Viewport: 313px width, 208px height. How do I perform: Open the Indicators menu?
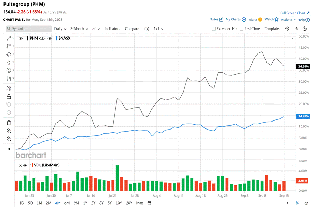(112, 29)
